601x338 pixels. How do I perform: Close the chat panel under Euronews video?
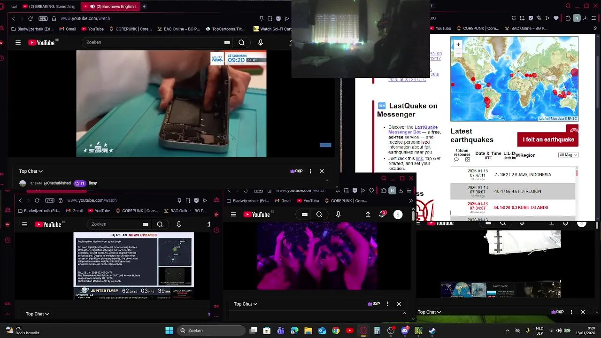[322, 171]
